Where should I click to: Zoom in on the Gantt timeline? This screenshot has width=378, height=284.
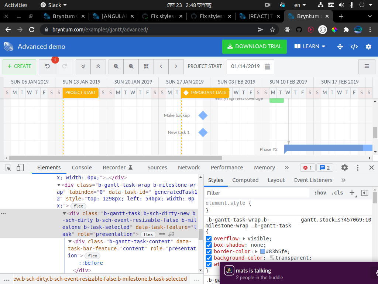(116, 67)
